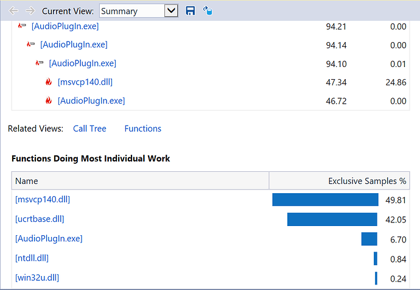Viewport: 420px width, 290px height.
Task: Click the hot path icon beside 94.14 row
Action: tap(30, 44)
